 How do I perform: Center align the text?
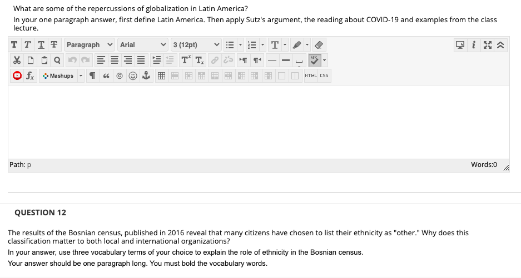point(115,60)
